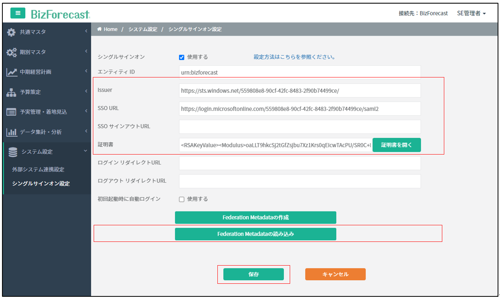Click the 保存 button
The height and width of the screenshot is (298, 500).
(x=253, y=274)
